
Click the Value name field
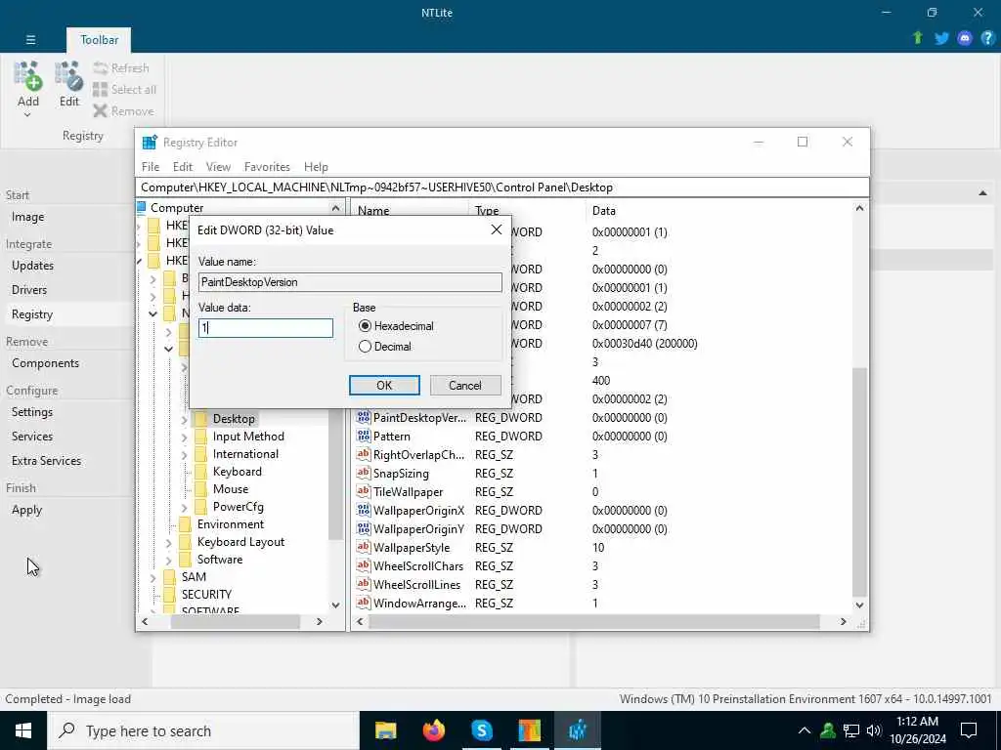coord(350,282)
